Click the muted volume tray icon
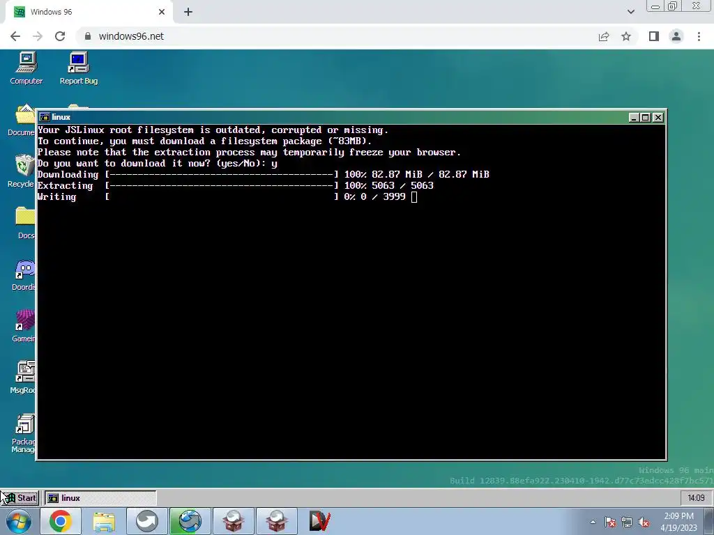 [644, 522]
